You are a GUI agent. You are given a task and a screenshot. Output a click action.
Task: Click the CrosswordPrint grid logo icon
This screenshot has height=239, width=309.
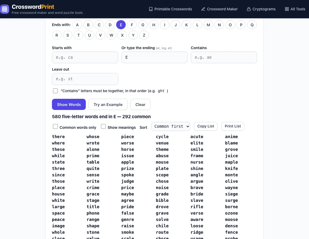pos(5,9)
